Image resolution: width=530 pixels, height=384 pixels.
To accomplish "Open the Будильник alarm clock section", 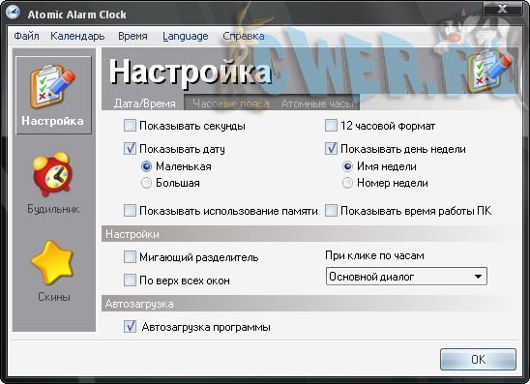I will coord(53,183).
